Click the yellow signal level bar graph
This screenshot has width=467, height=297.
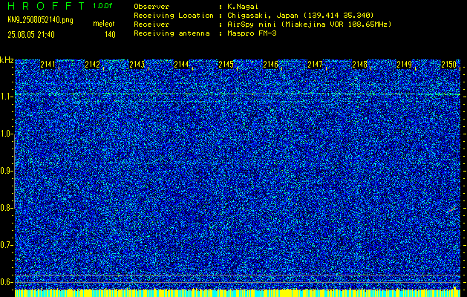pos(238,293)
